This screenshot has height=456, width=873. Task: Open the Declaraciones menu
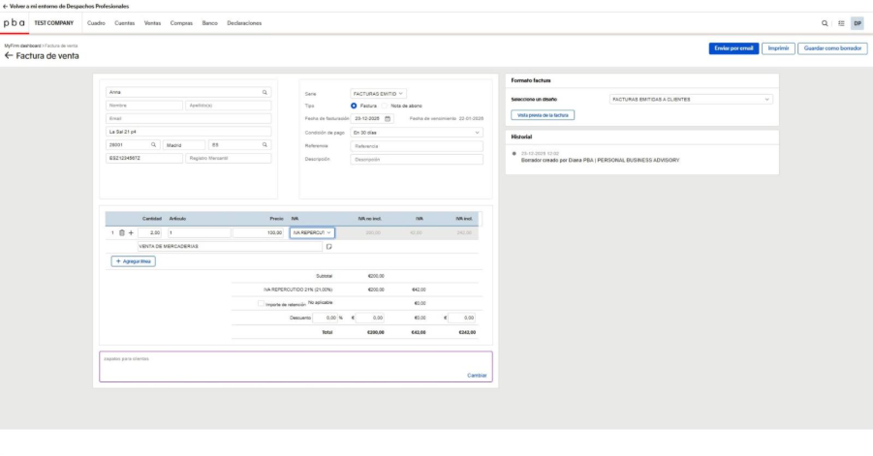244,22
